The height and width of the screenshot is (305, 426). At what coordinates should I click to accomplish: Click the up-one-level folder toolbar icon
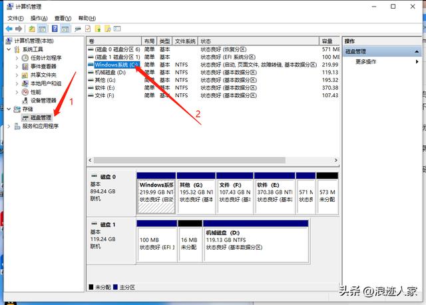pos(32,29)
